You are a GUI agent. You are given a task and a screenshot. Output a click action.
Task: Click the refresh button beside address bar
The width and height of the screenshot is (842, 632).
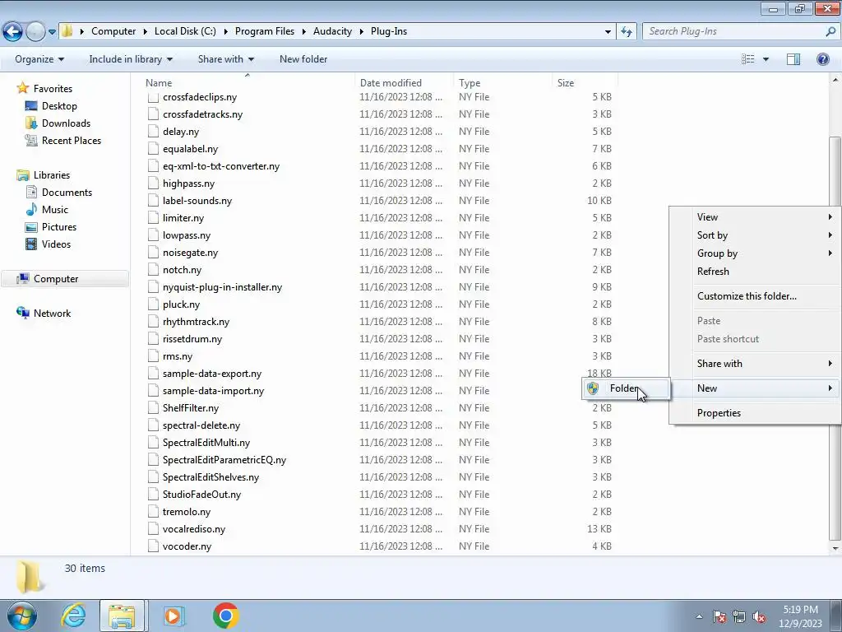[x=626, y=31]
